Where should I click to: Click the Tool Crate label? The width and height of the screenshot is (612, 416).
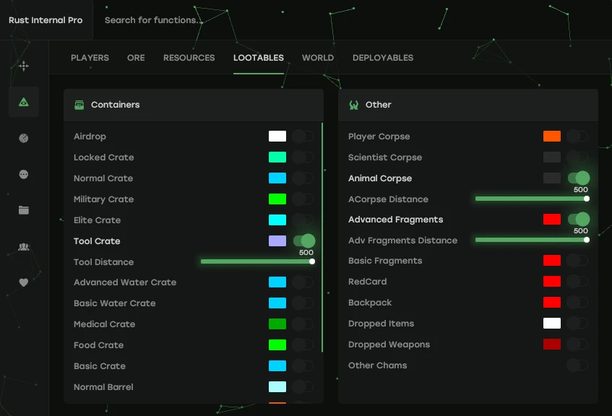[x=97, y=241]
